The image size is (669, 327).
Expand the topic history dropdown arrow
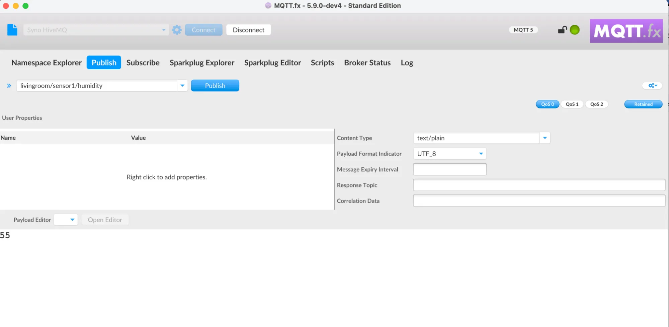[x=182, y=86]
